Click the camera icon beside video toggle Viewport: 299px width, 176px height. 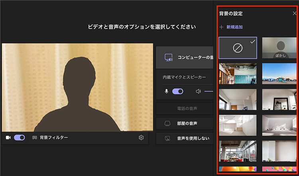click(x=8, y=137)
